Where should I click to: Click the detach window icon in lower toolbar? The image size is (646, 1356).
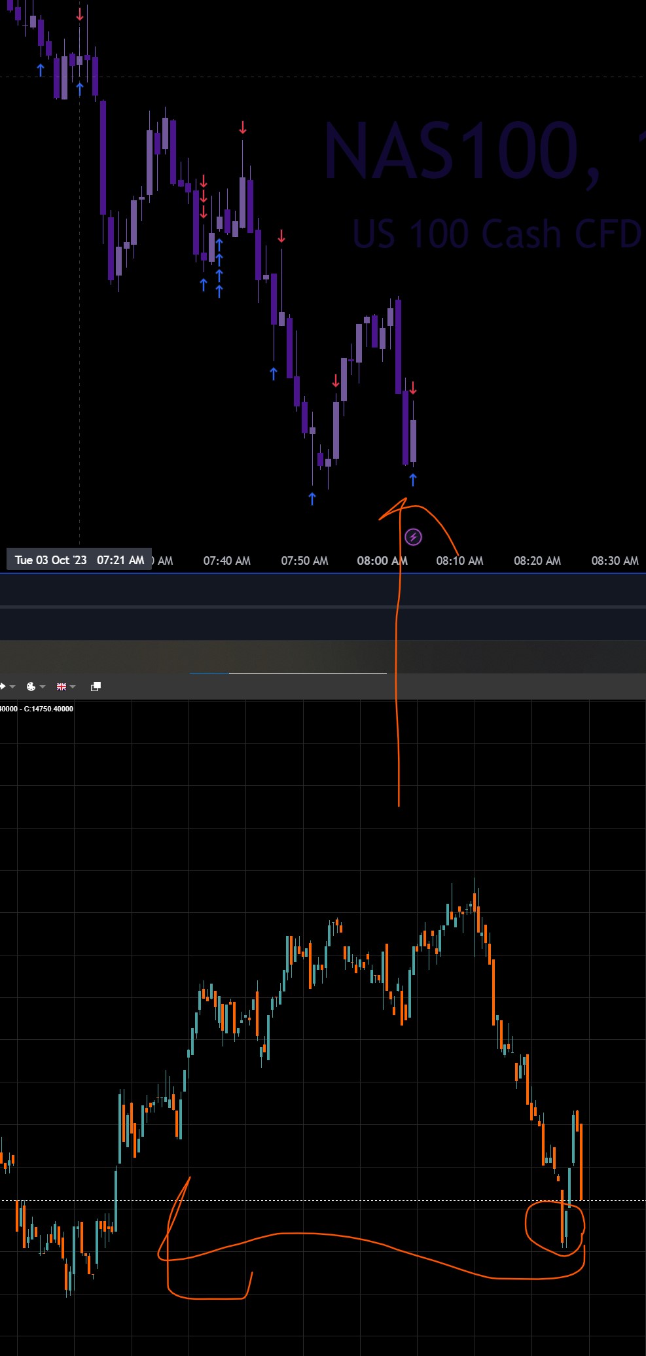click(96, 687)
